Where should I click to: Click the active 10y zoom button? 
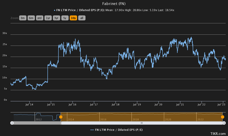[73, 18]
